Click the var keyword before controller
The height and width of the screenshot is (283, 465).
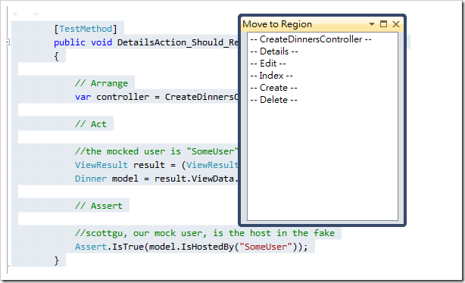pyautogui.click(x=83, y=97)
